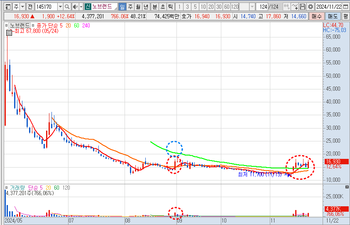Click the compare chart candlestick icon
The width and height of the screenshot is (350, 225).
tap(286, 7)
